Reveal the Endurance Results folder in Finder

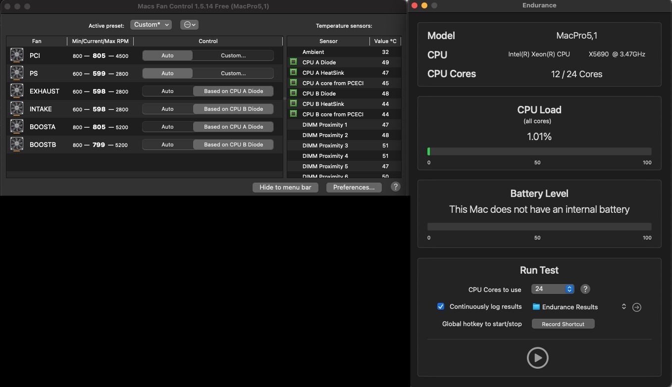pos(637,307)
